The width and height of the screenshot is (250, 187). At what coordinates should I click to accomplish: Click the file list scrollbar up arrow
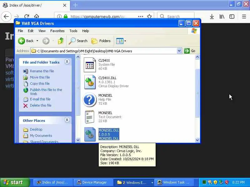pos(197,57)
